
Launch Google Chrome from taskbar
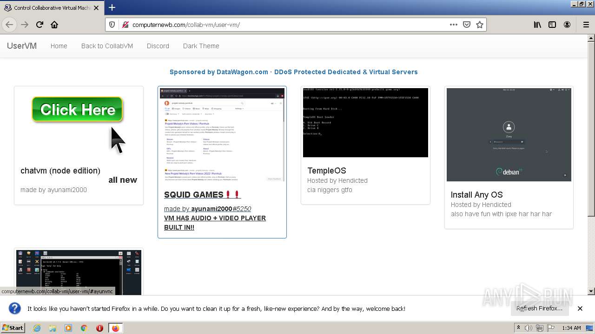click(x=84, y=328)
